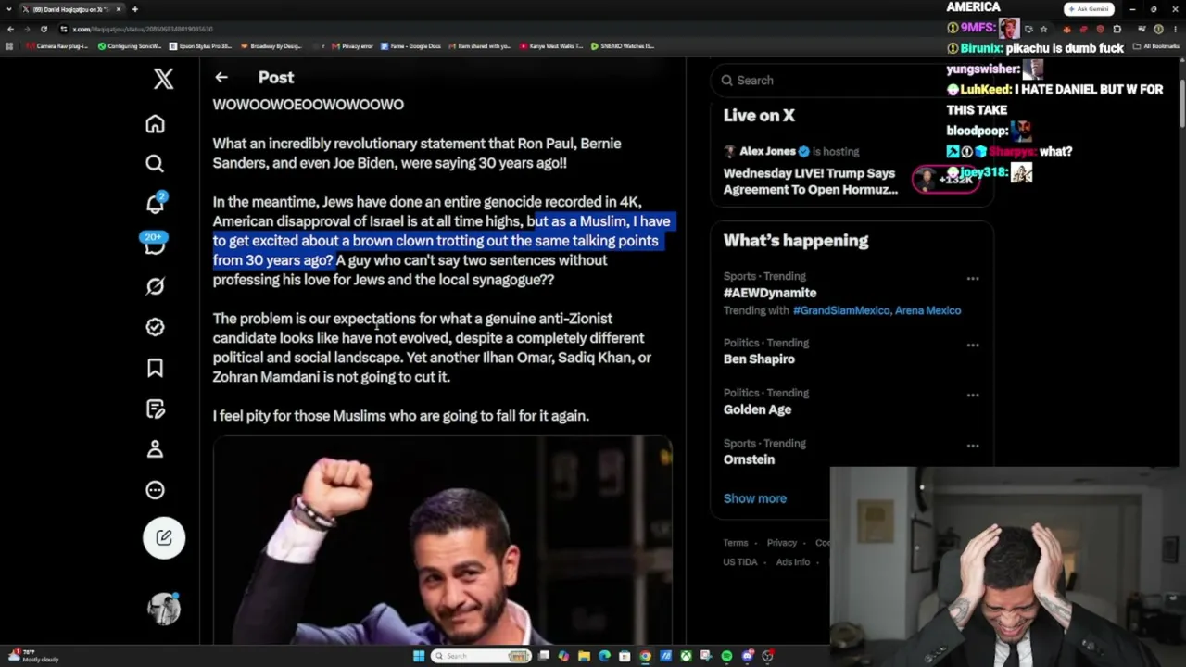
Task: Click the Ask Gemini button
Action: tap(1089, 9)
